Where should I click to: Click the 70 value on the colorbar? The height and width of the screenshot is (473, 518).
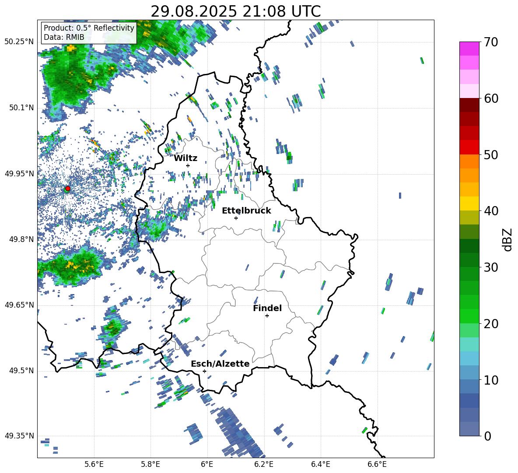click(490, 42)
